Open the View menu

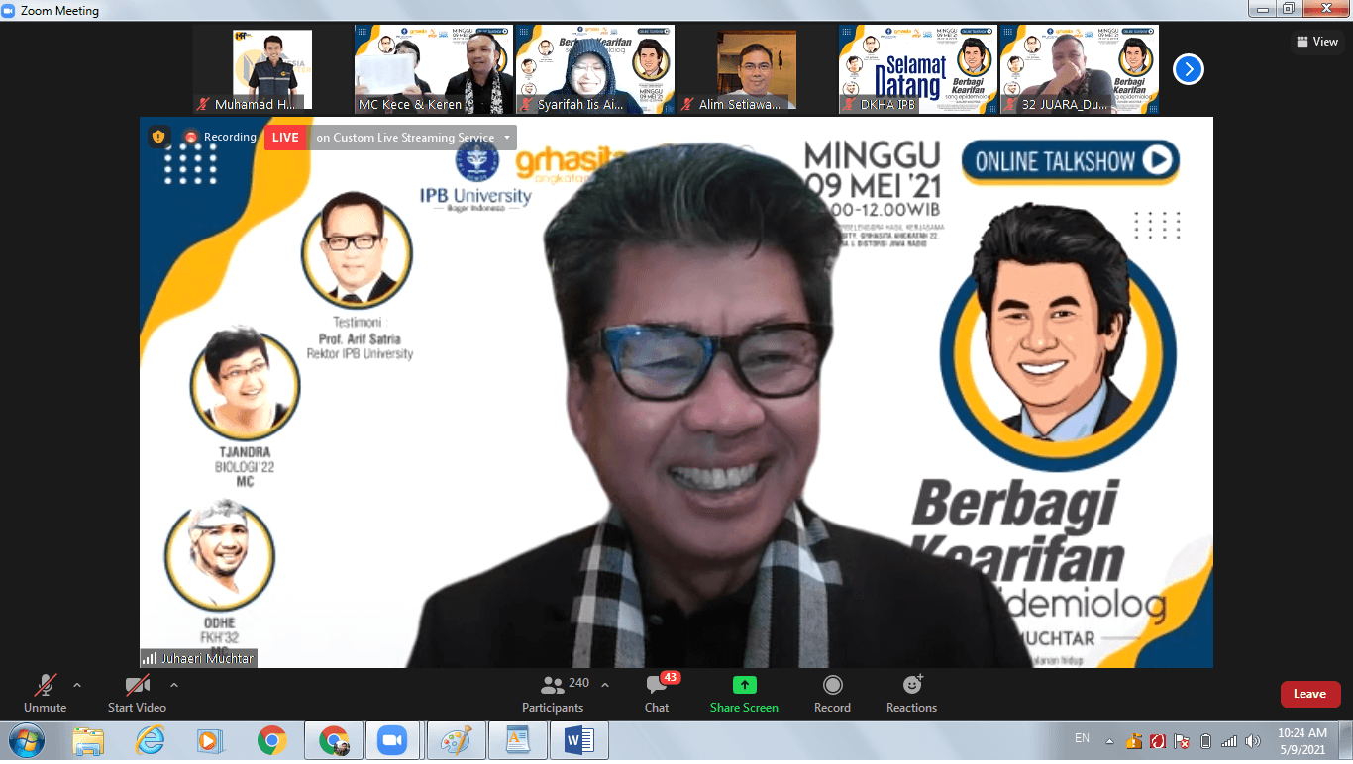coord(1317,41)
